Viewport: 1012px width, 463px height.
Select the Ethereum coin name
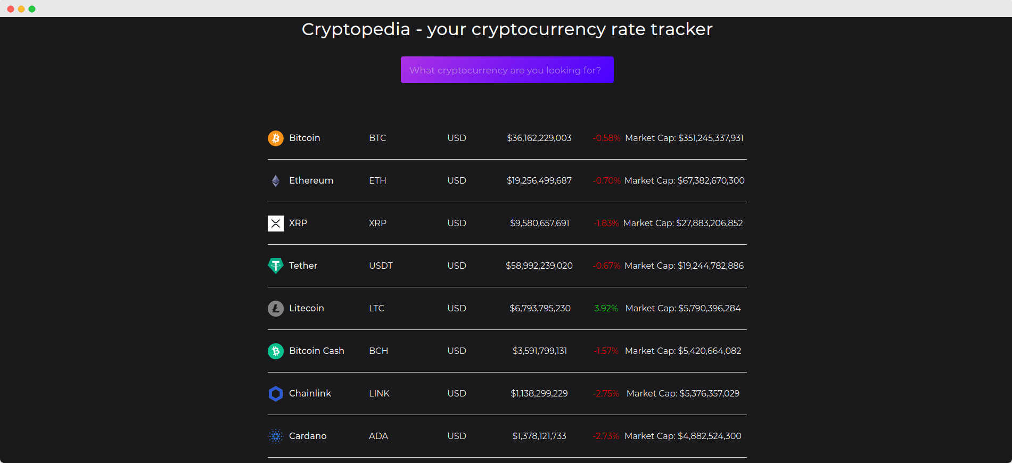click(311, 180)
